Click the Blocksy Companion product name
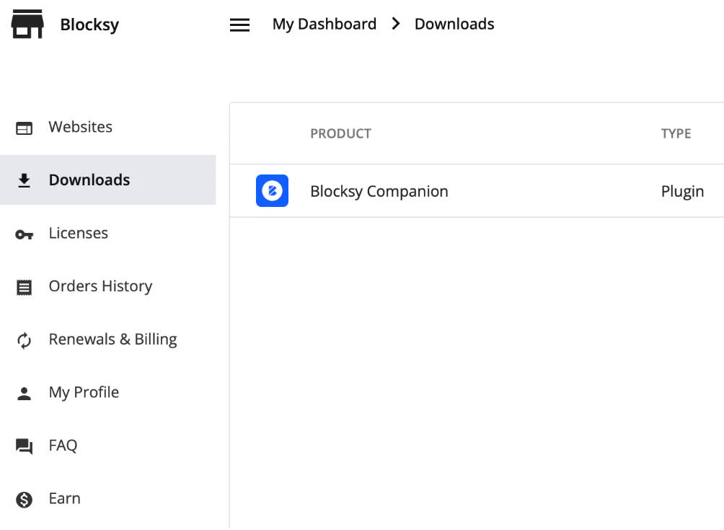This screenshot has height=530, width=724. point(379,191)
